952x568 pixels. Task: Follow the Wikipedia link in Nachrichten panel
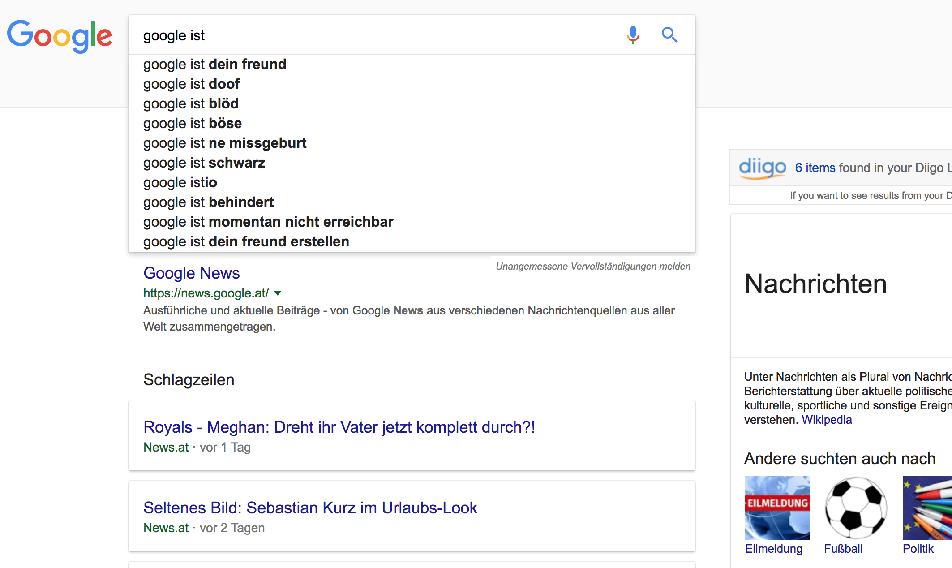pos(826,420)
